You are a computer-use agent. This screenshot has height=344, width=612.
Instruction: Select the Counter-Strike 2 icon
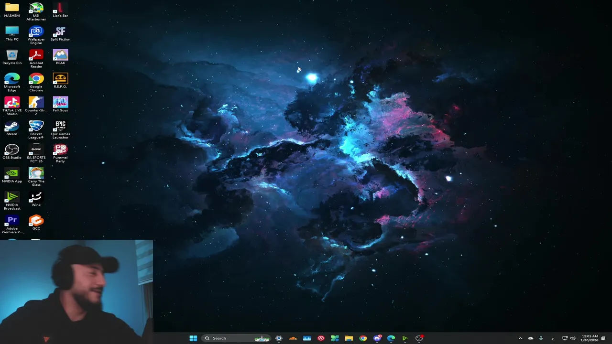coord(36,106)
